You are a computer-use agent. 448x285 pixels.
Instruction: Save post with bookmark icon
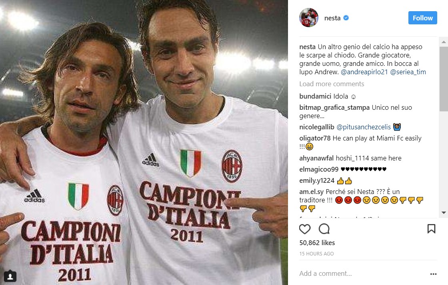[x=431, y=229]
